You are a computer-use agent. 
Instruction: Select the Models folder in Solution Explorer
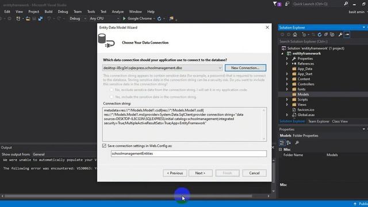point(303,94)
